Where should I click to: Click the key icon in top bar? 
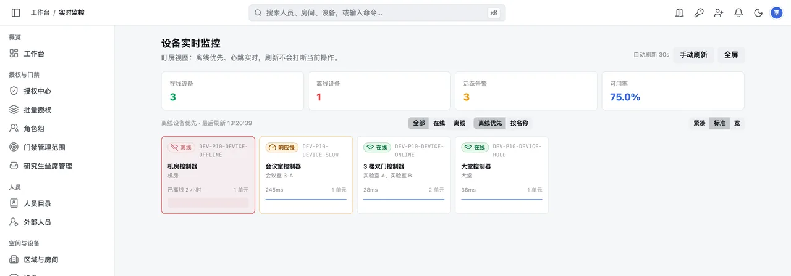click(x=699, y=12)
